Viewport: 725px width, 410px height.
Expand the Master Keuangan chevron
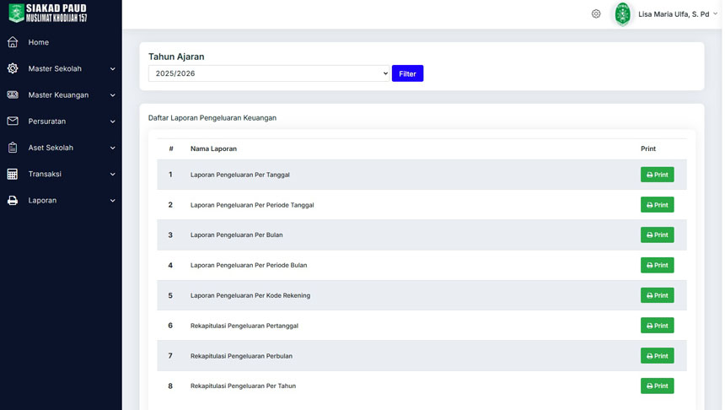[112, 95]
